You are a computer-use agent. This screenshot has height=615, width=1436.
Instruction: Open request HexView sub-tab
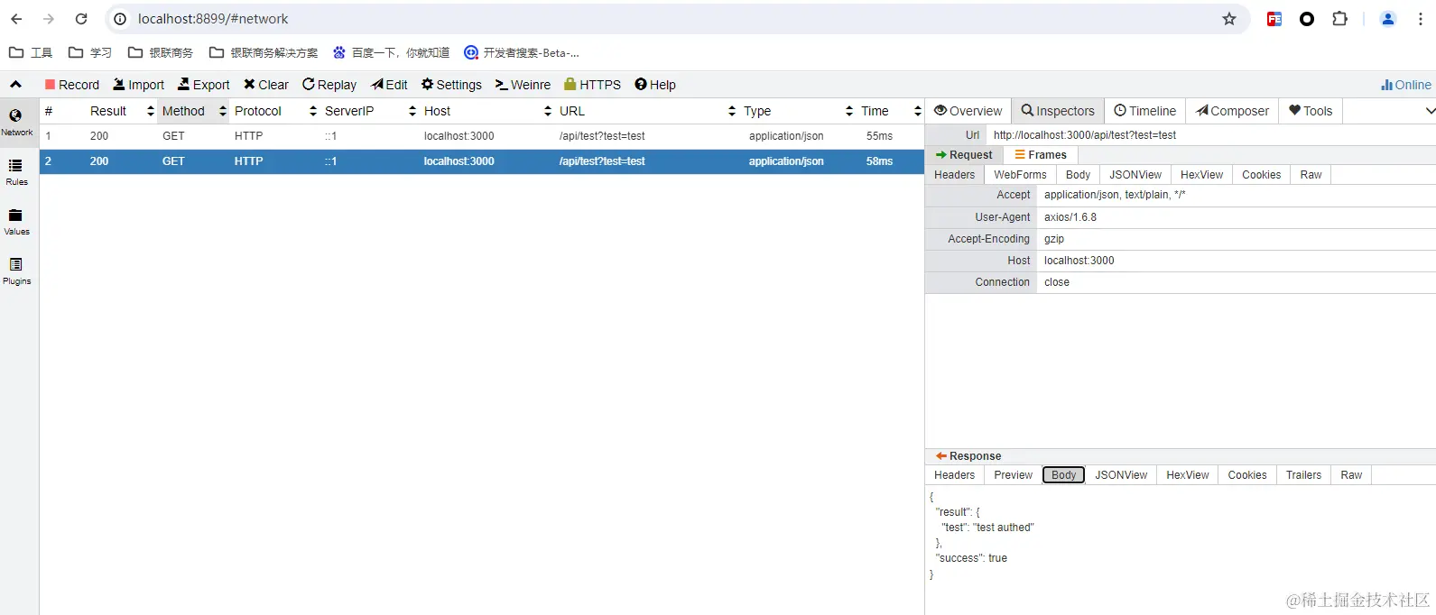click(1201, 175)
